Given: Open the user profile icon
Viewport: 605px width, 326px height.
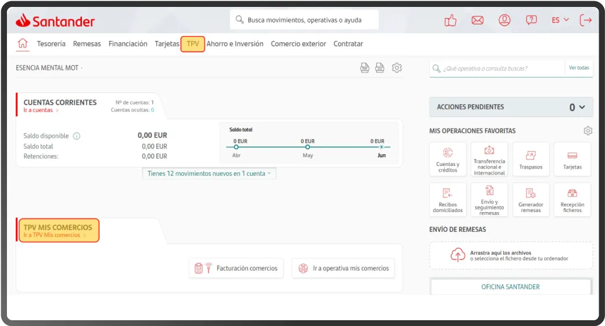Looking at the screenshot, I should coord(504,20).
